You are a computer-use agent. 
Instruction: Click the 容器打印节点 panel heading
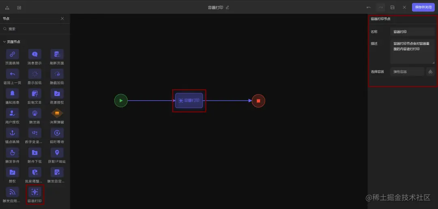(380, 19)
